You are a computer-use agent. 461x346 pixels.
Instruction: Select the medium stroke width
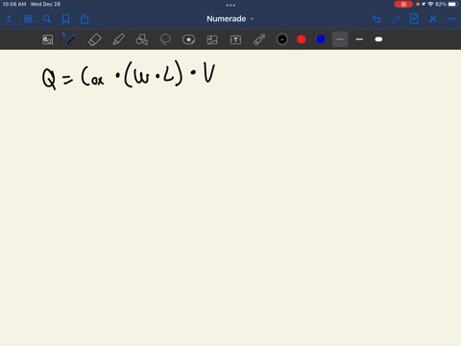(x=359, y=39)
